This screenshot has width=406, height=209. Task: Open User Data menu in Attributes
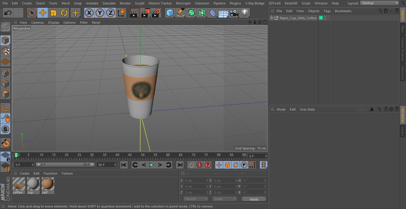click(307, 109)
